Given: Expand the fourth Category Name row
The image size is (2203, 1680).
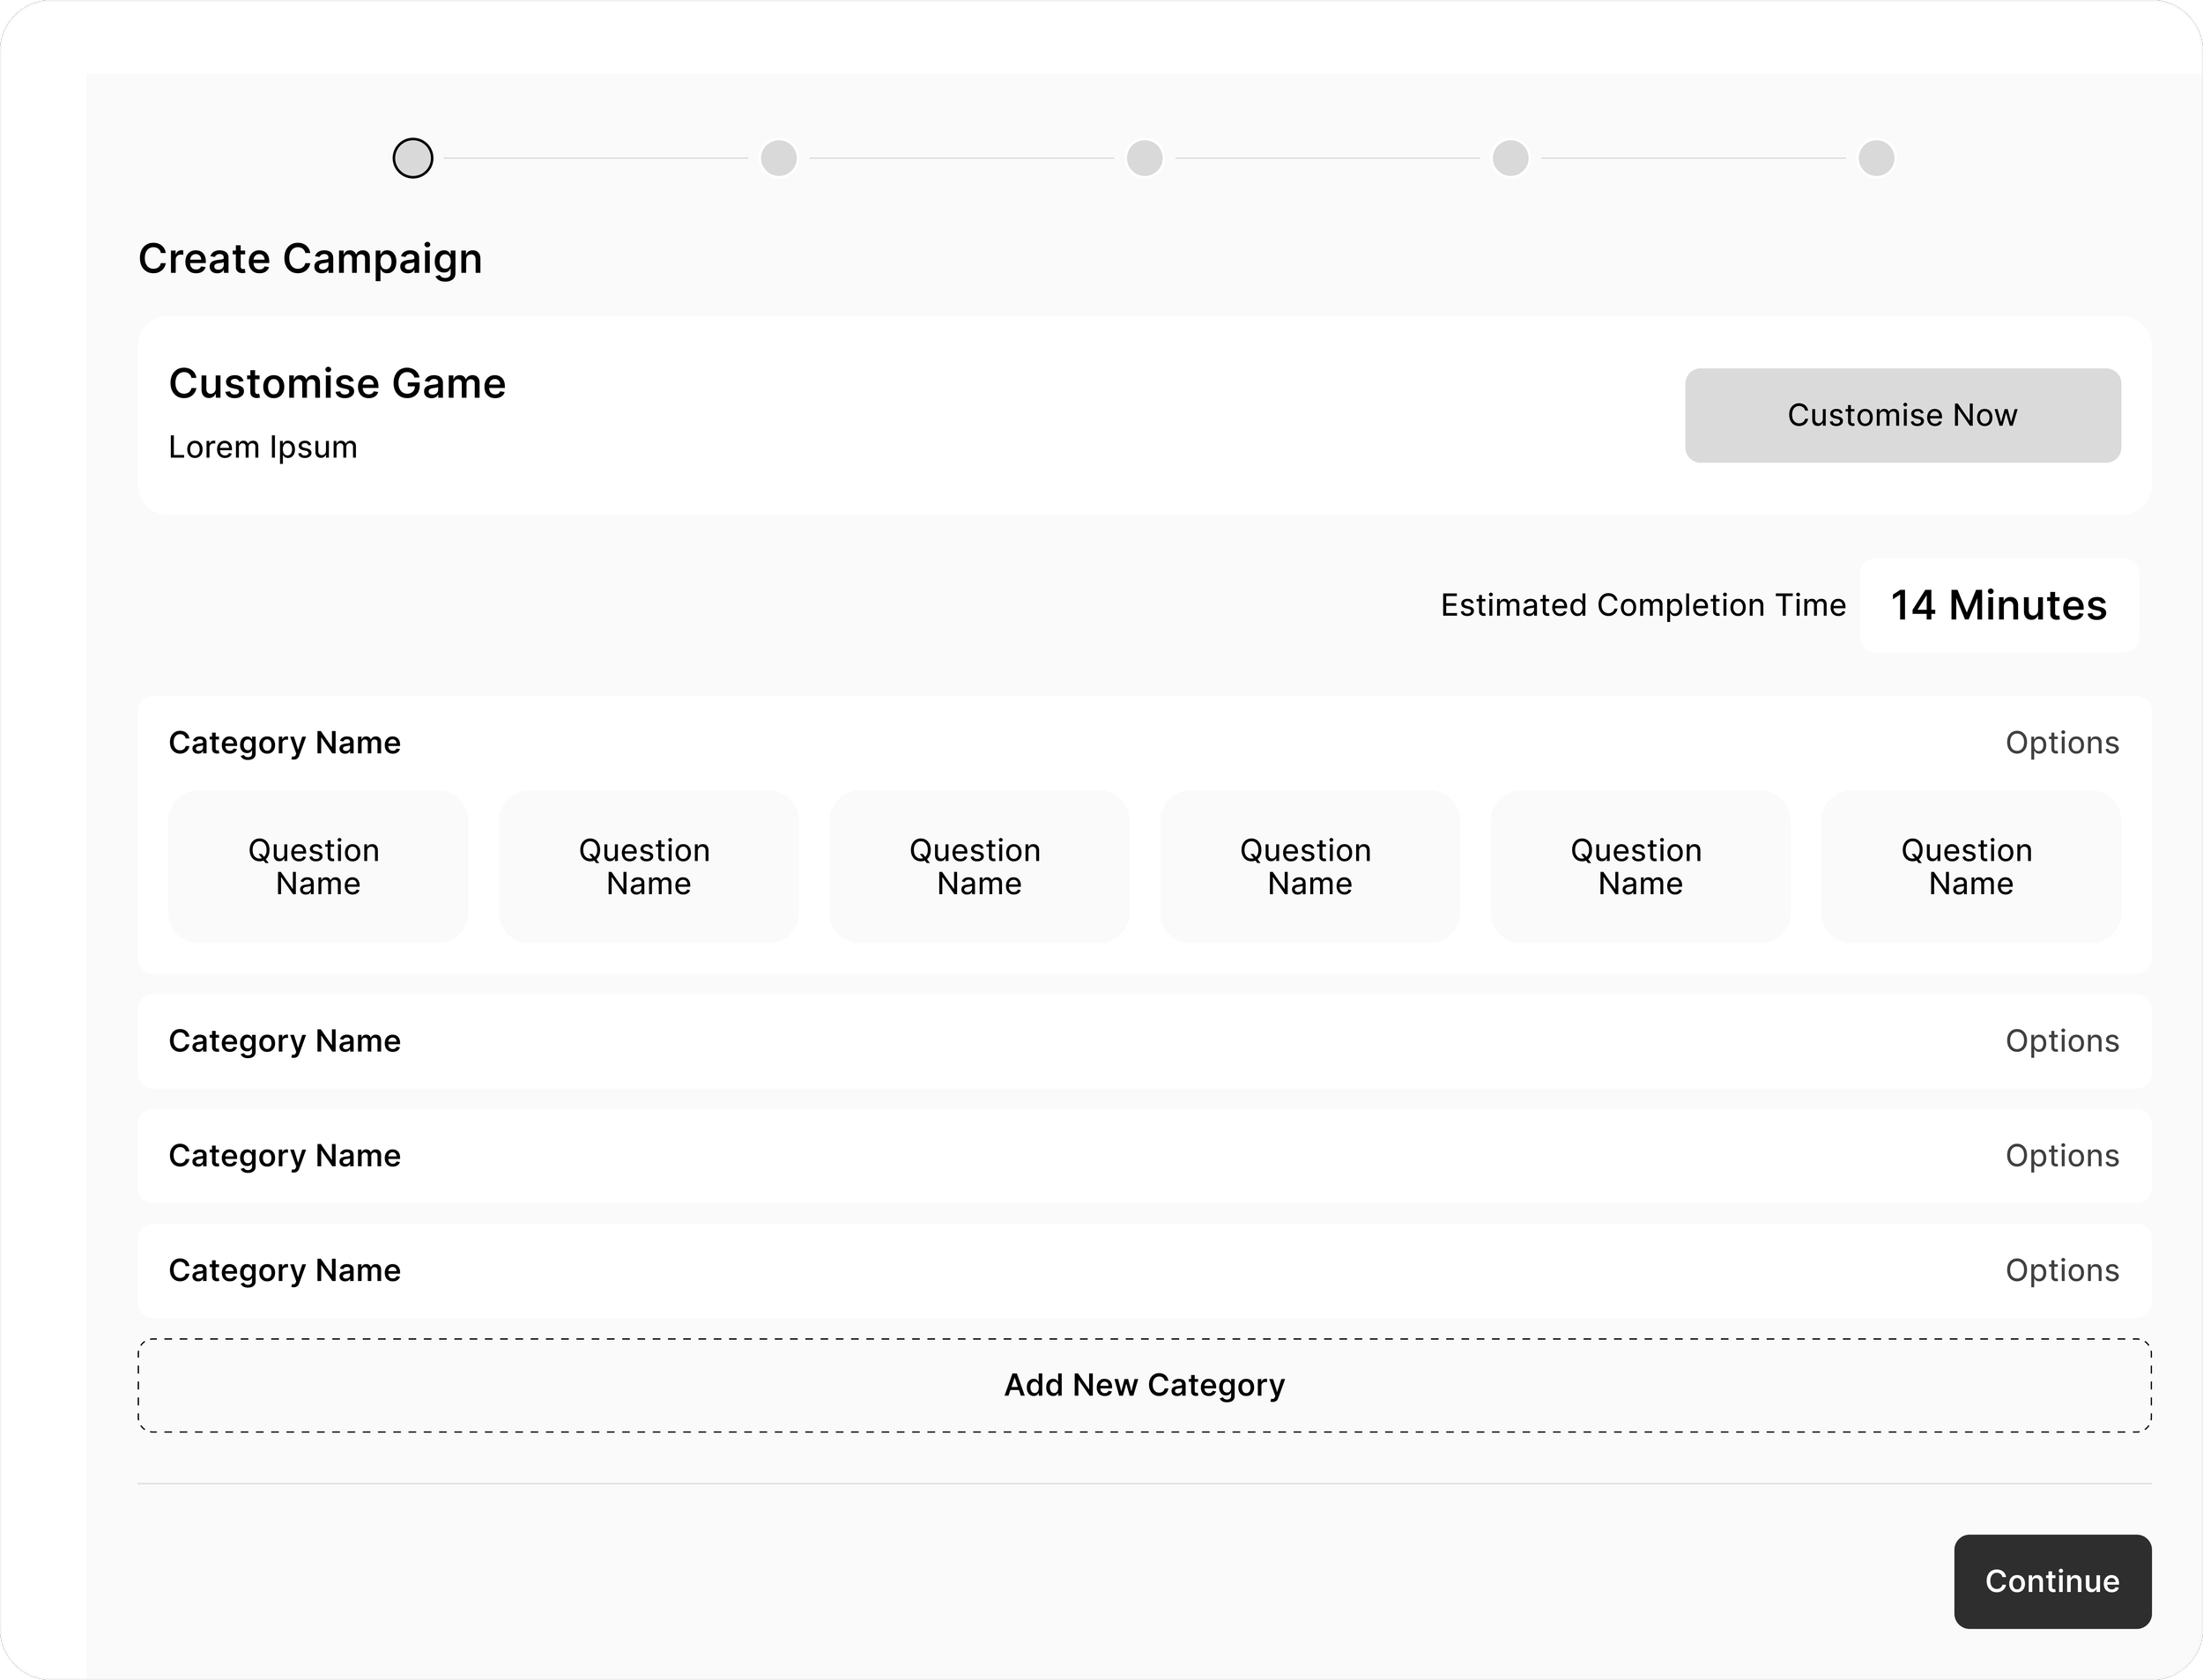Looking at the screenshot, I should click(1144, 1270).
